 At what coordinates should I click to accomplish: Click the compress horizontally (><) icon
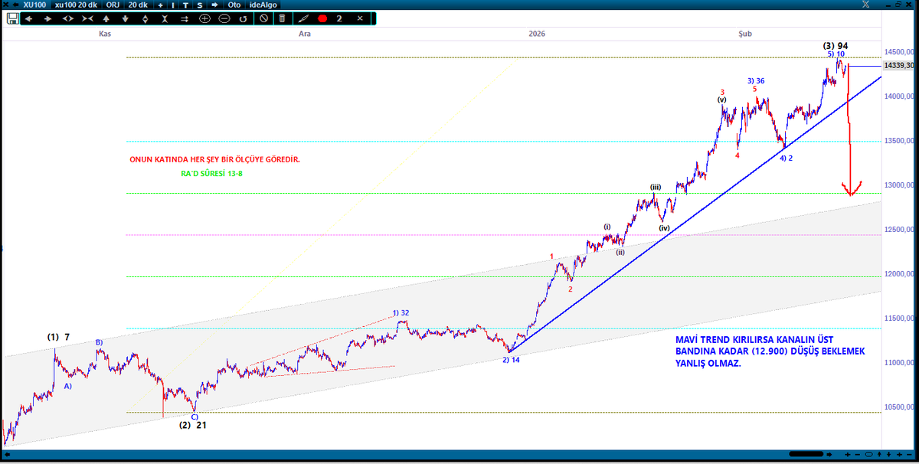[87, 18]
